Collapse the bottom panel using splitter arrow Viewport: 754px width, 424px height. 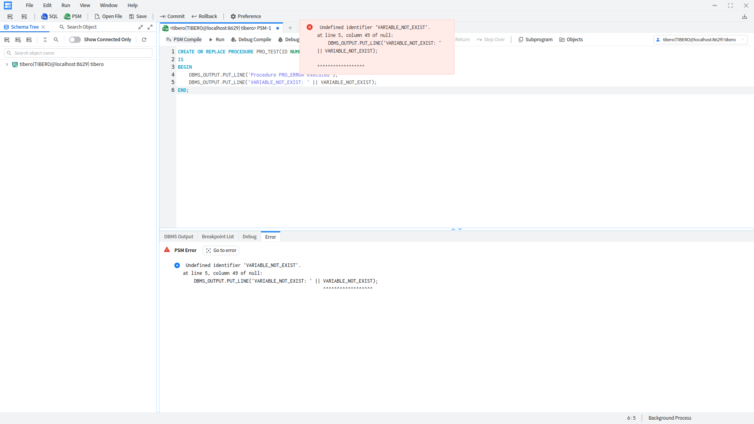460,229
